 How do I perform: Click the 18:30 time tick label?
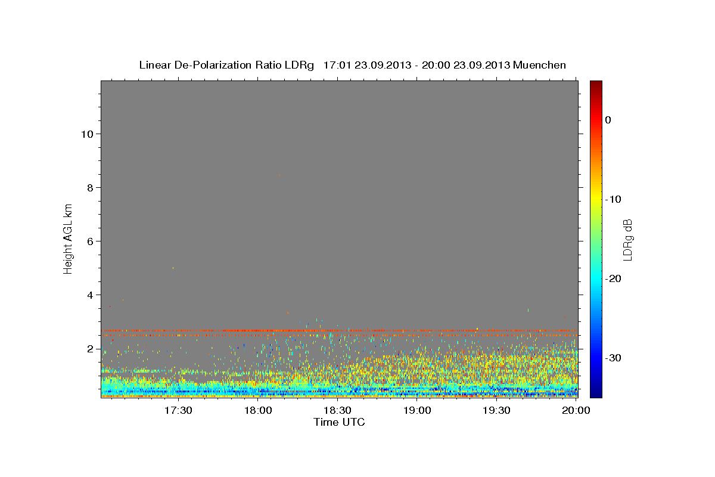(x=337, y=411)
